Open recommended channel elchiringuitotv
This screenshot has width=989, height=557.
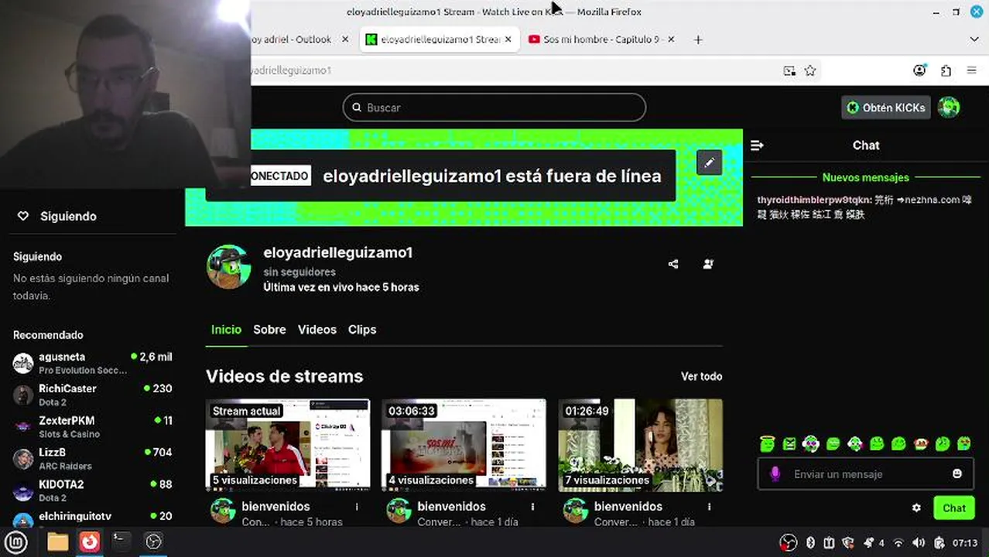click(93, 518)
